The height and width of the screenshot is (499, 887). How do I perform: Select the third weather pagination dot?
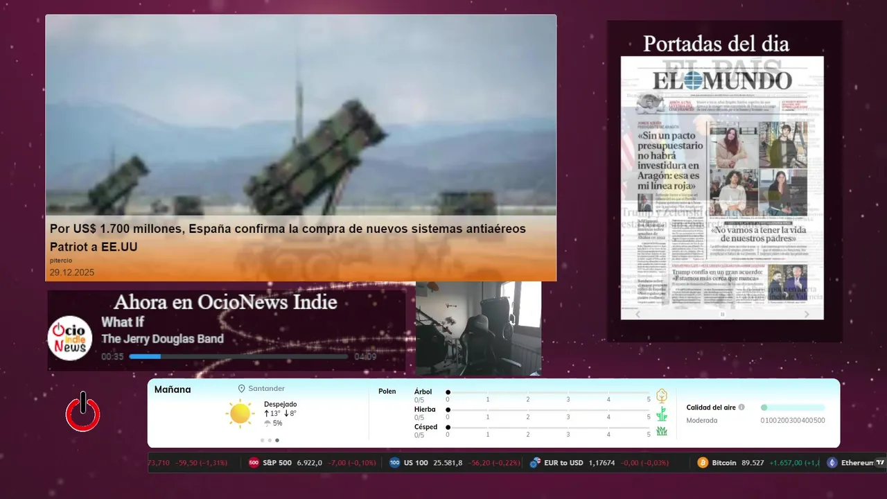point(277,440)
